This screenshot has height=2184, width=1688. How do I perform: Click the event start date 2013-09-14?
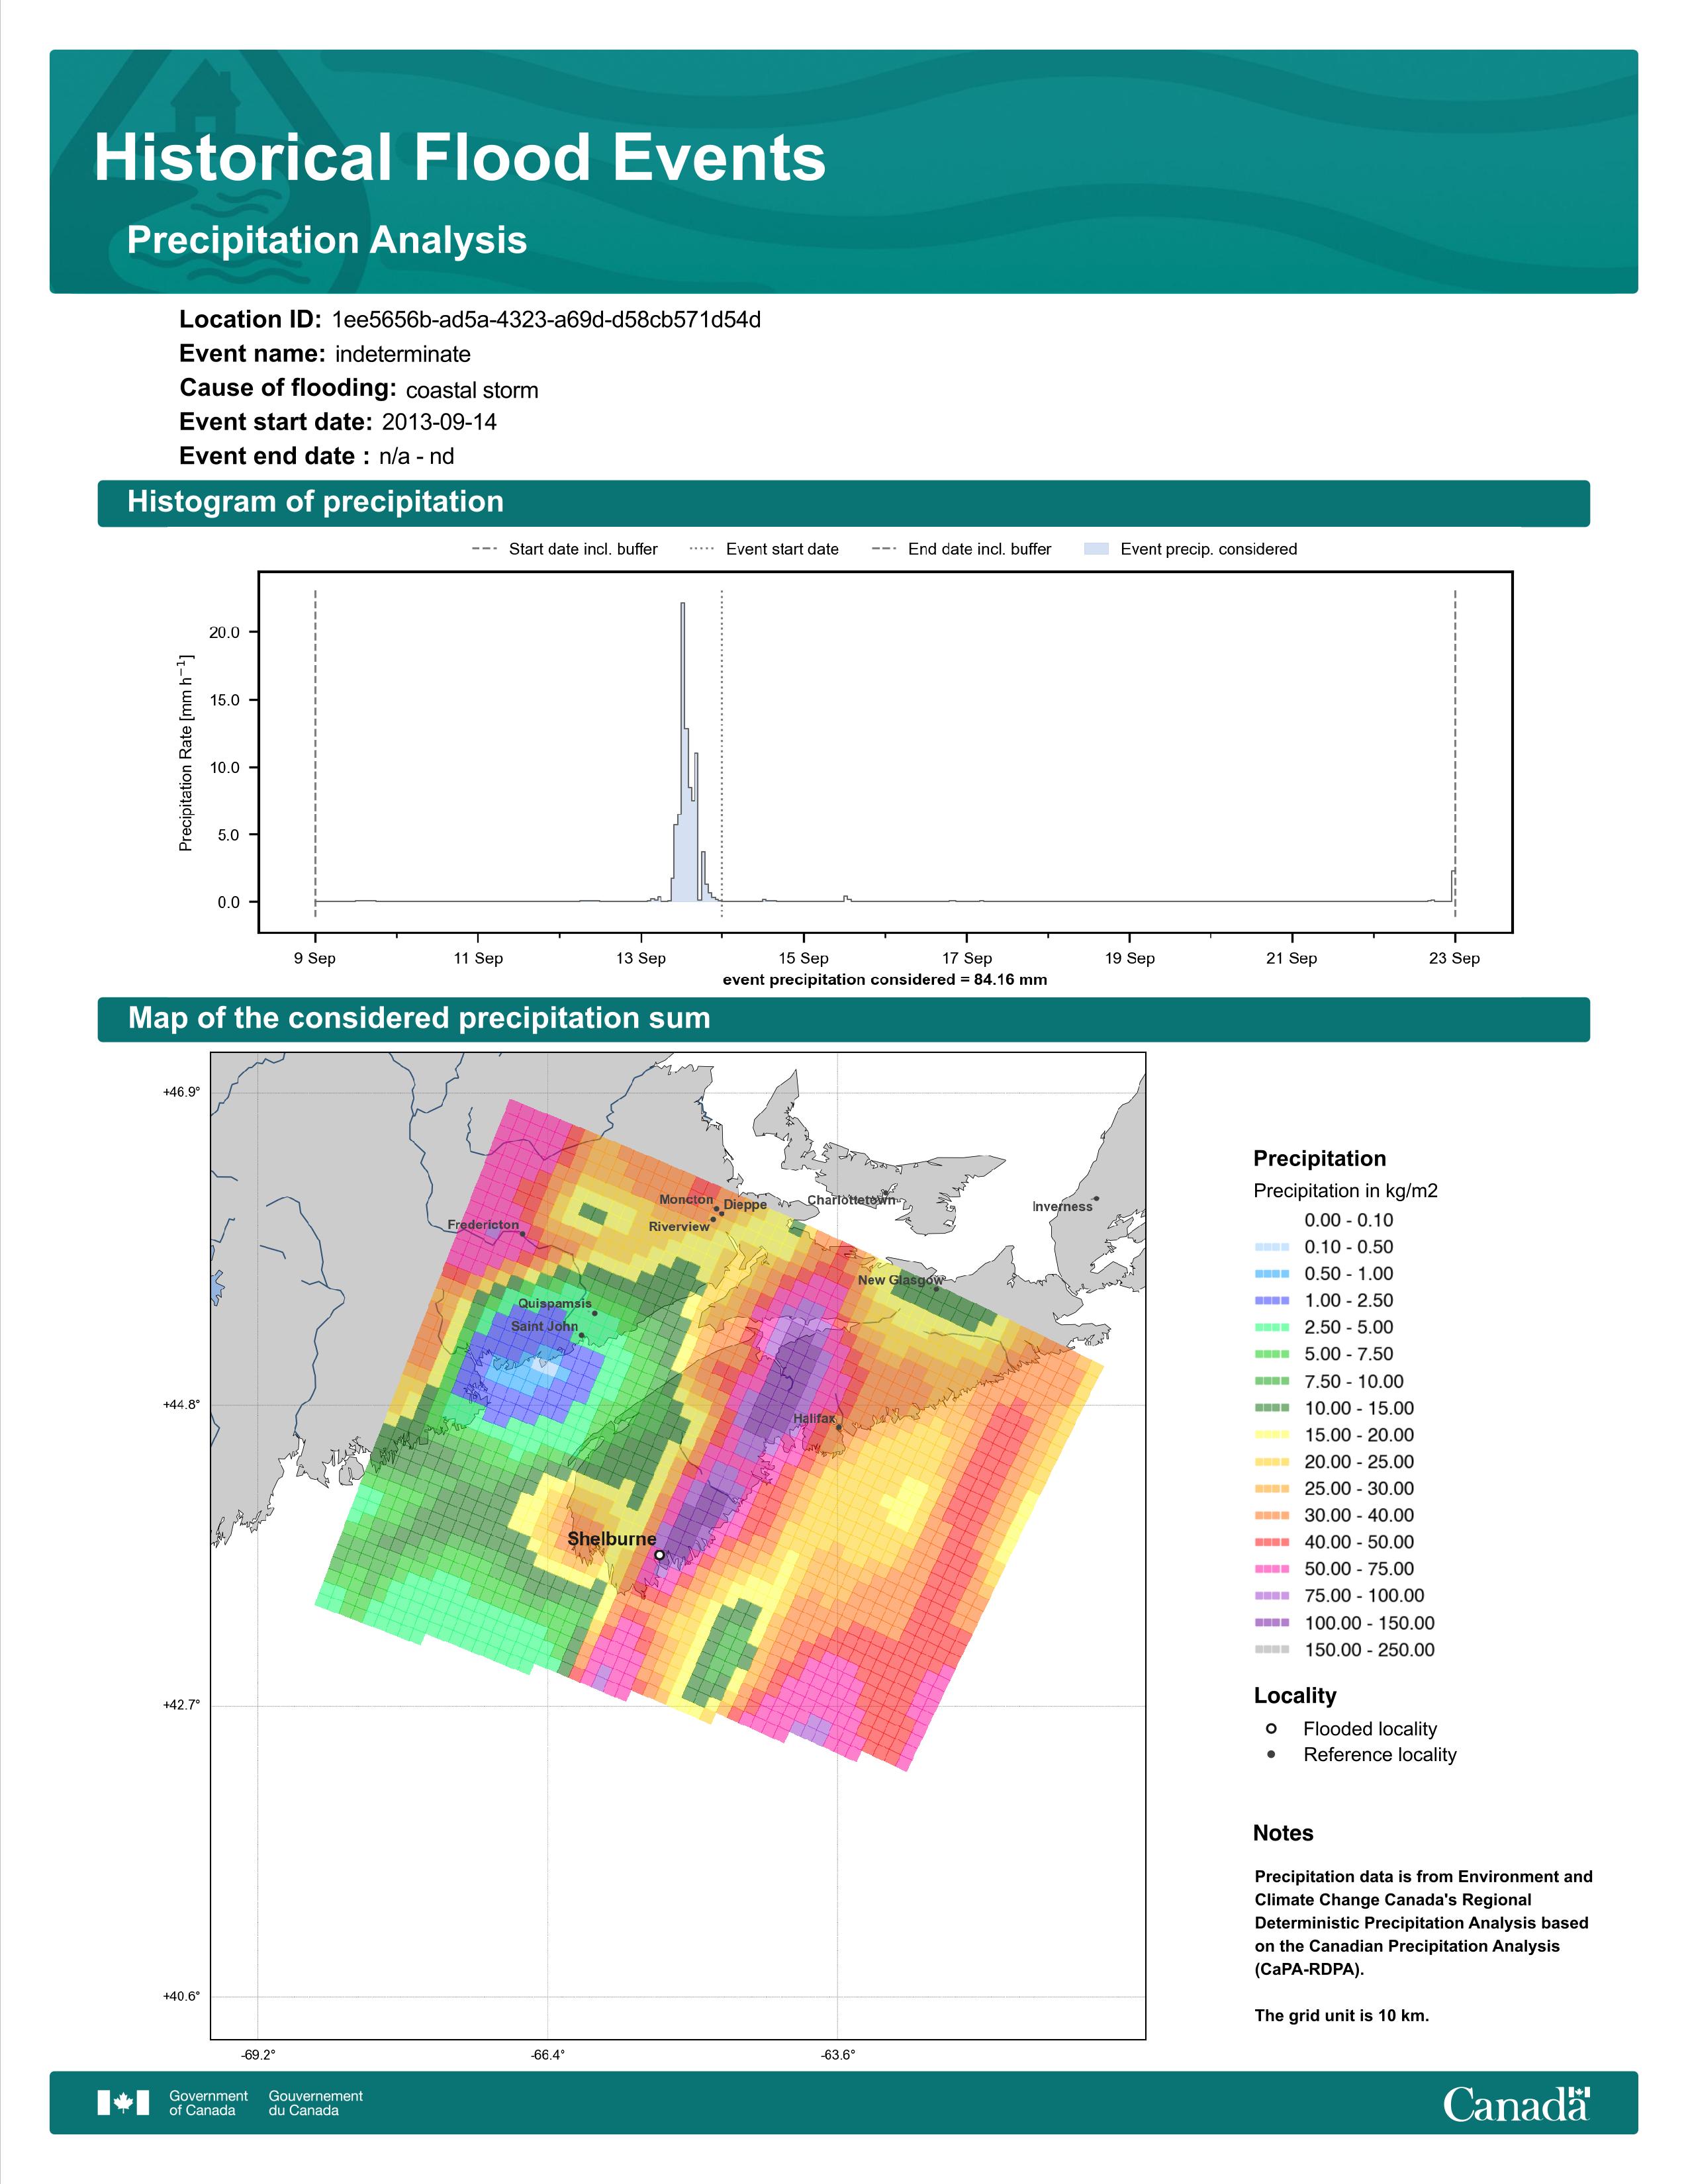pos(439,422)
